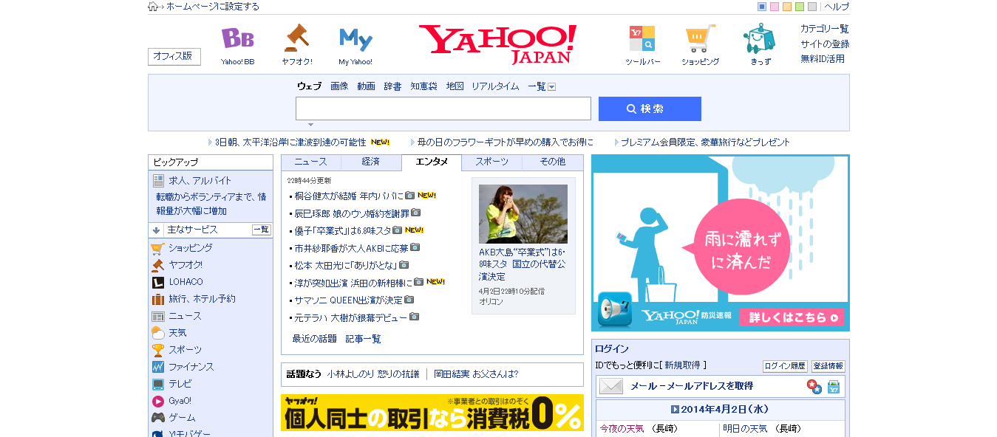Click the ホームページに設定する link

pos(213,7)
